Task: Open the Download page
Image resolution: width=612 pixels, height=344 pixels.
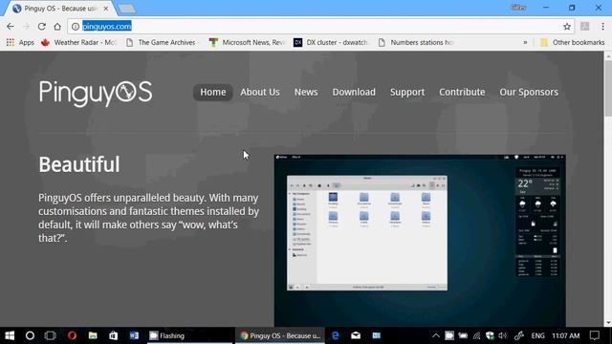Action: tap(354, 92)
